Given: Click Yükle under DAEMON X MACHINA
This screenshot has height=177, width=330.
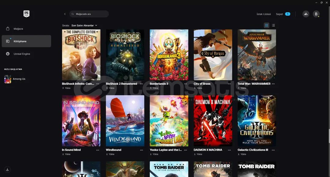Looking at the screenshot, I should [198, 154].
